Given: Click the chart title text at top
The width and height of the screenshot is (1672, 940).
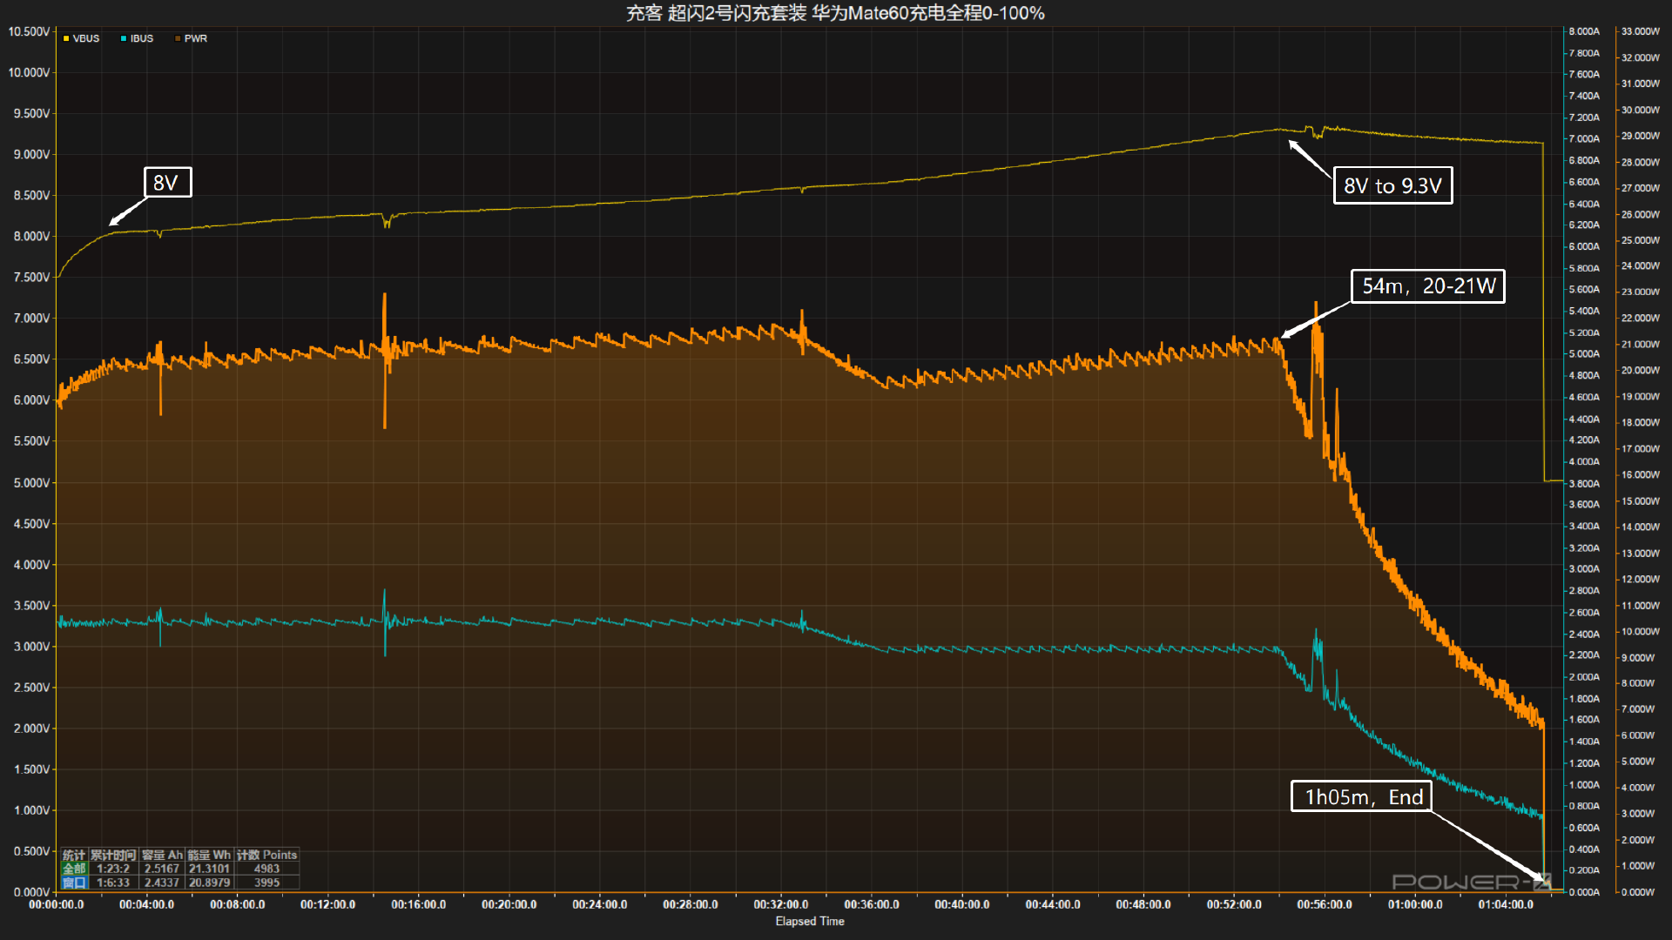Looking at the screenshot, I should (835, 13).
